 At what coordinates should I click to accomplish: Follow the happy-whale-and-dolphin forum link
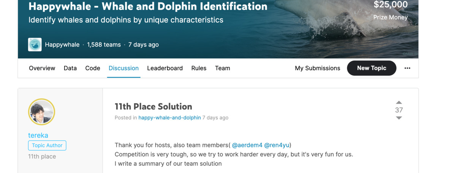pos(169,118)
